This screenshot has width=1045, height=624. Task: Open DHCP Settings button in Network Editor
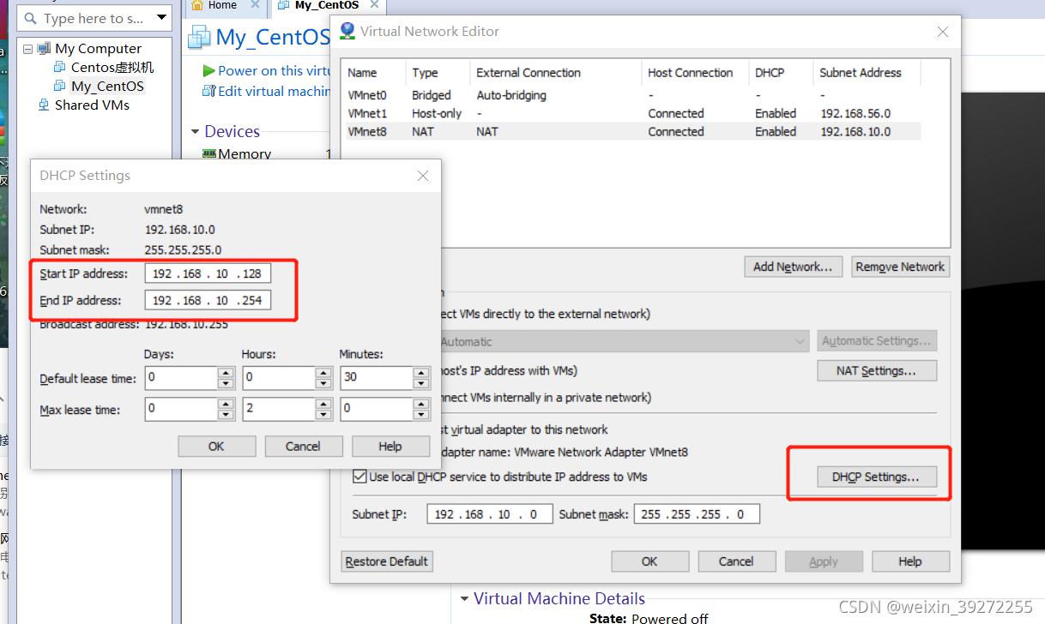click(x=875, y=477)
